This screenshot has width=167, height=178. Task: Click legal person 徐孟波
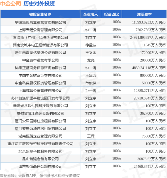tap(91, 45)
